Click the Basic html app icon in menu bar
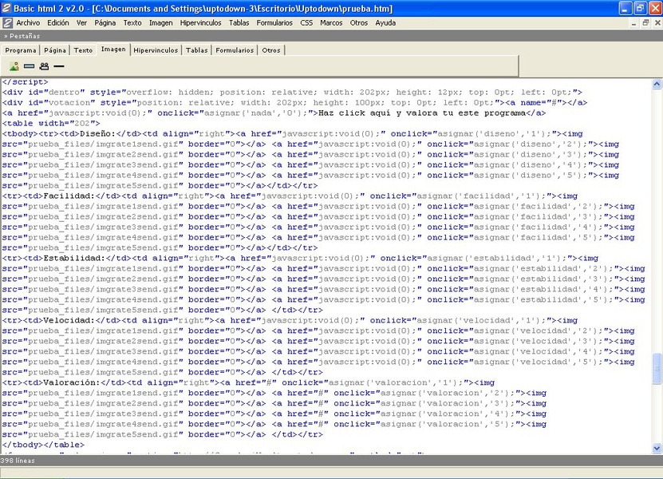Image resolution: width=663 pixels, height=479 pixels. (x=7, y=23)
